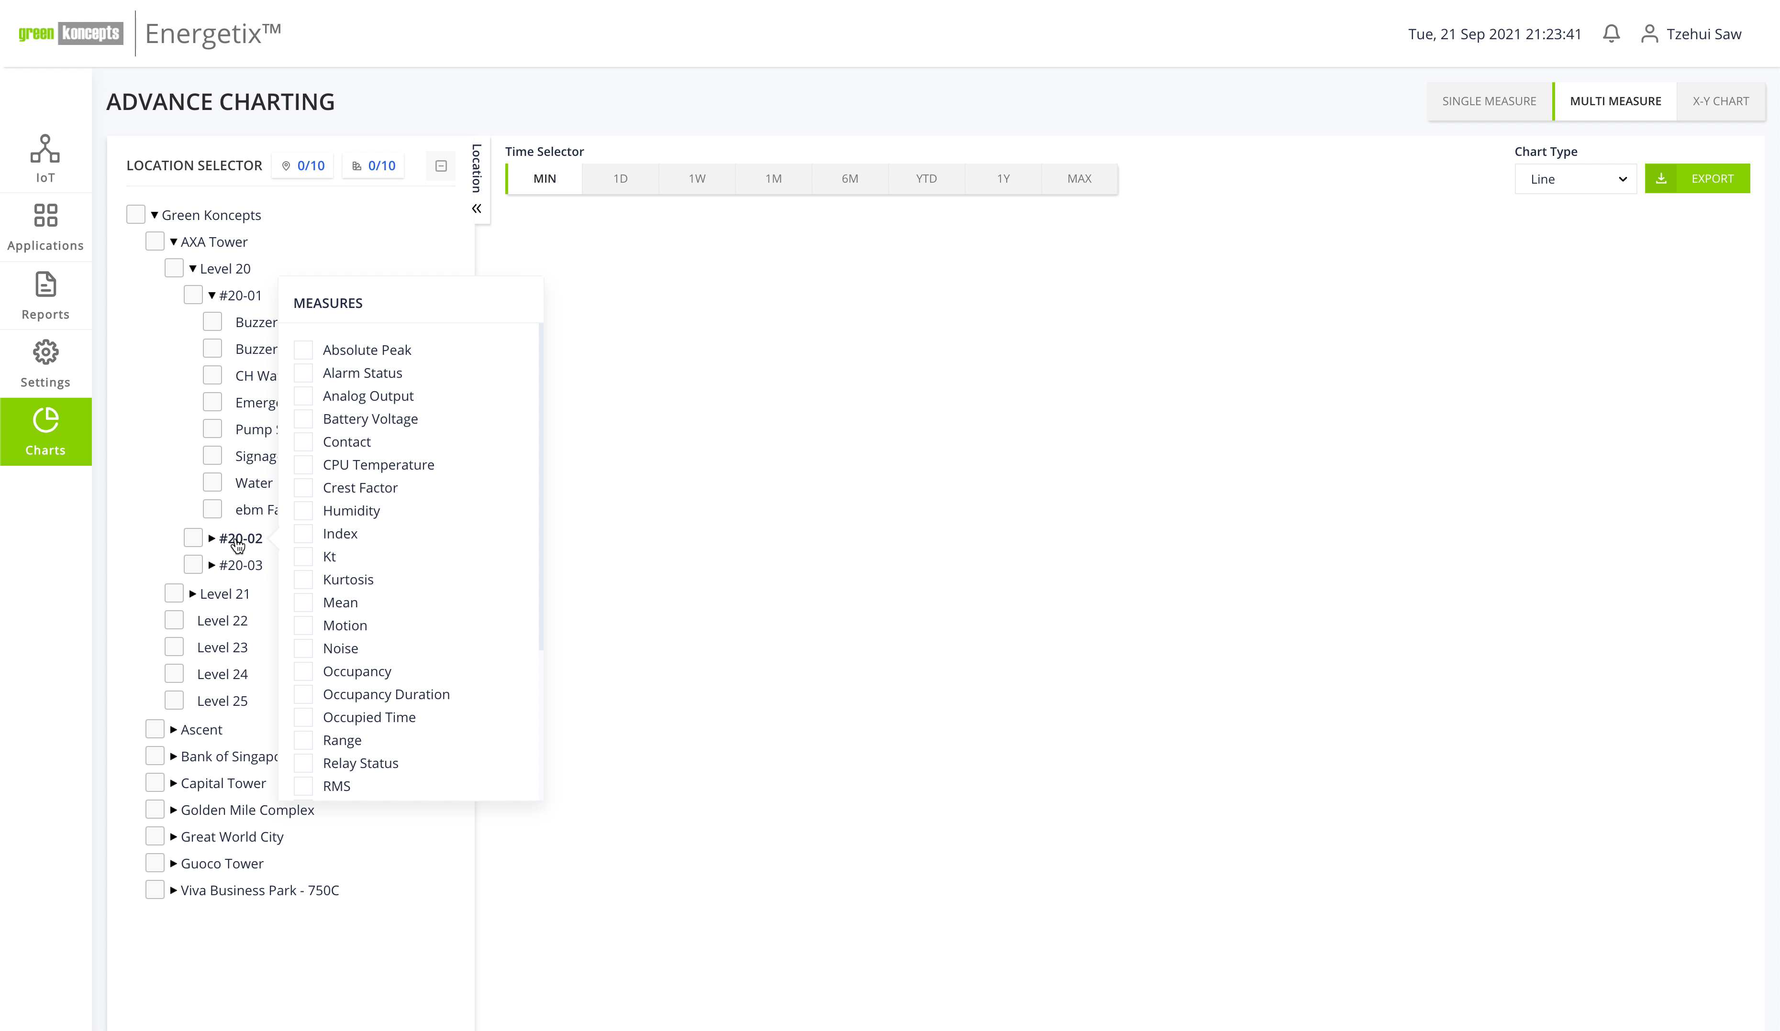Open the Chart Type Line dropdown

[x=1575, y=179]
